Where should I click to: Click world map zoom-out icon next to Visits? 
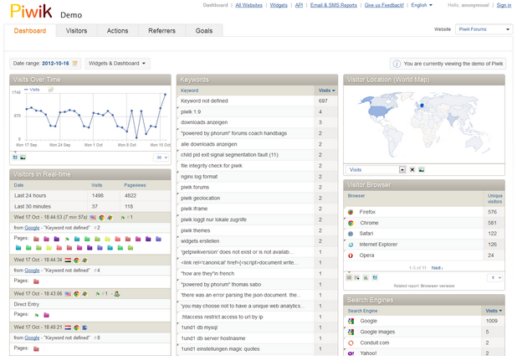click(412, 170)
